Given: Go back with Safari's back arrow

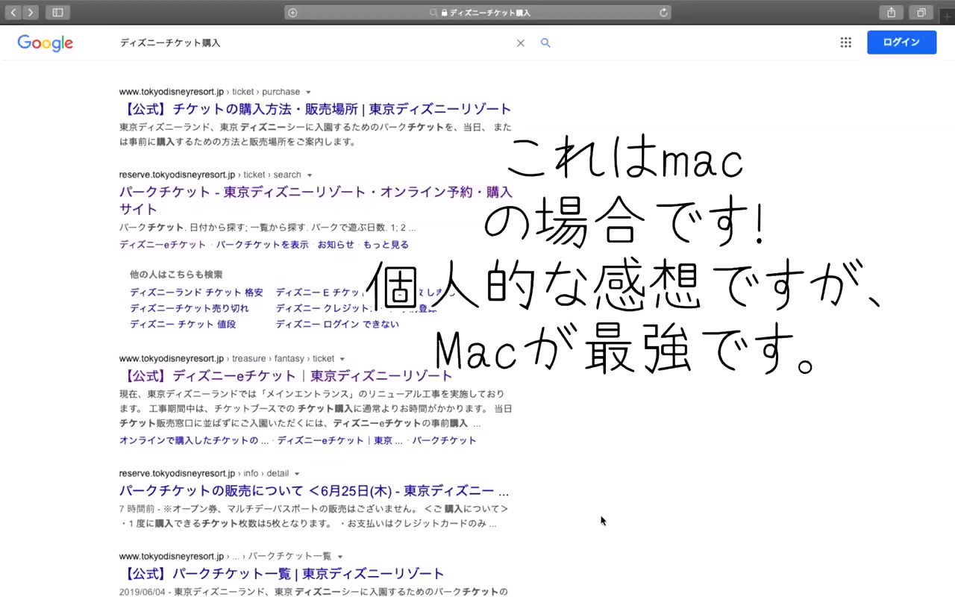Looking at the screenshot, I should point(13,12).
